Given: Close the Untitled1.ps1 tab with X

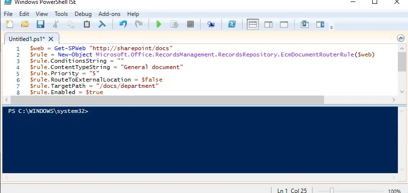Looking at the screenshot, I should point(51,39).
